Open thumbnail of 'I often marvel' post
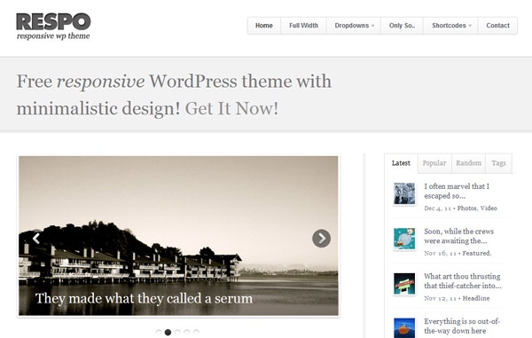Viewport: 532px width, 338px height. (x=404, y=193)
